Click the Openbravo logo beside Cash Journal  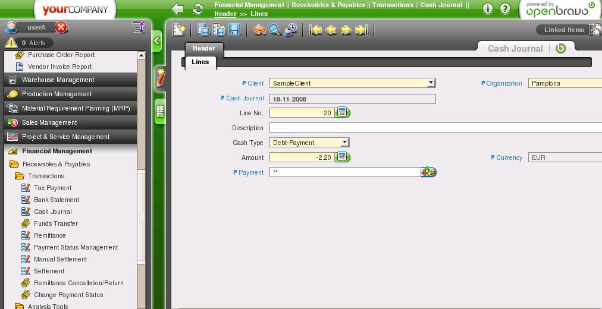point(560,48)
